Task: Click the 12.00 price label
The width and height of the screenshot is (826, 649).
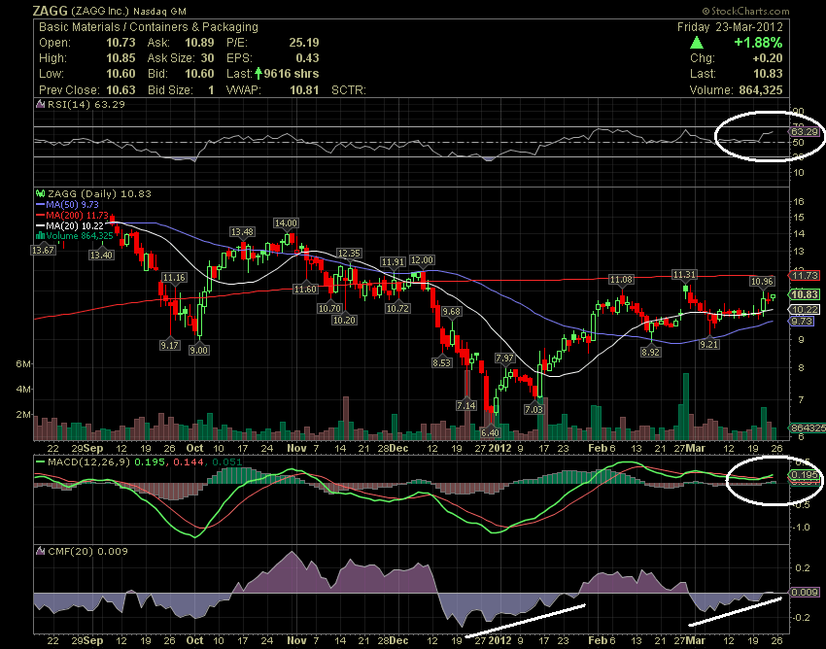Action: pyautogui.click(x=422, y=260)
